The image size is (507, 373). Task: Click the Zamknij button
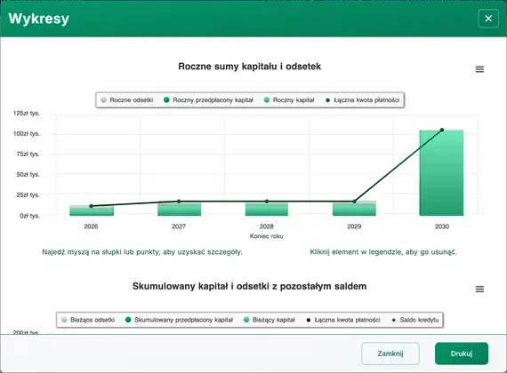[390, 353]
